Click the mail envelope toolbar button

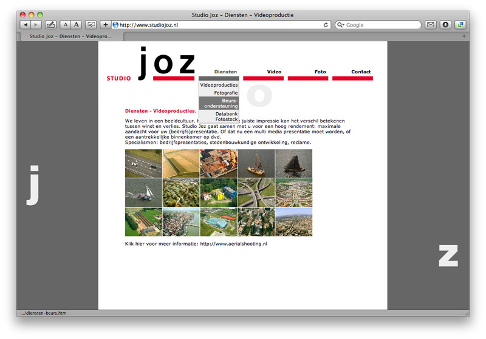click(431, 25)
